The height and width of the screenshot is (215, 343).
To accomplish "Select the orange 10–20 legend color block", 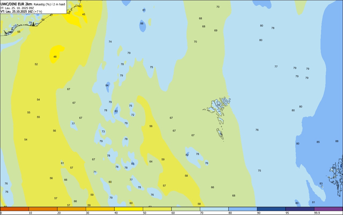I will point(43,209).
